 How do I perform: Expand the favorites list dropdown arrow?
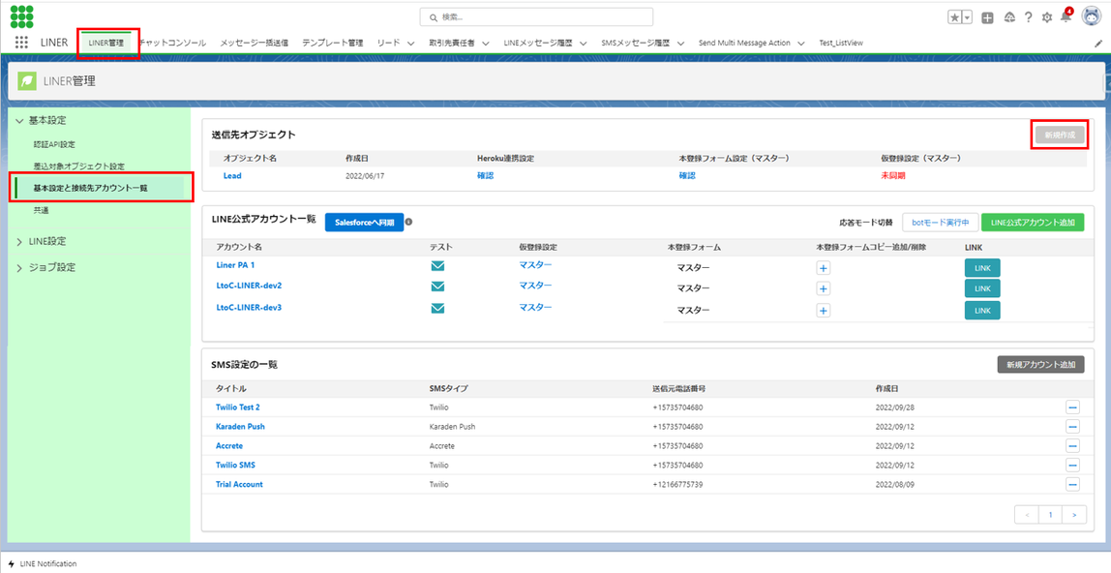pos(967,17)
